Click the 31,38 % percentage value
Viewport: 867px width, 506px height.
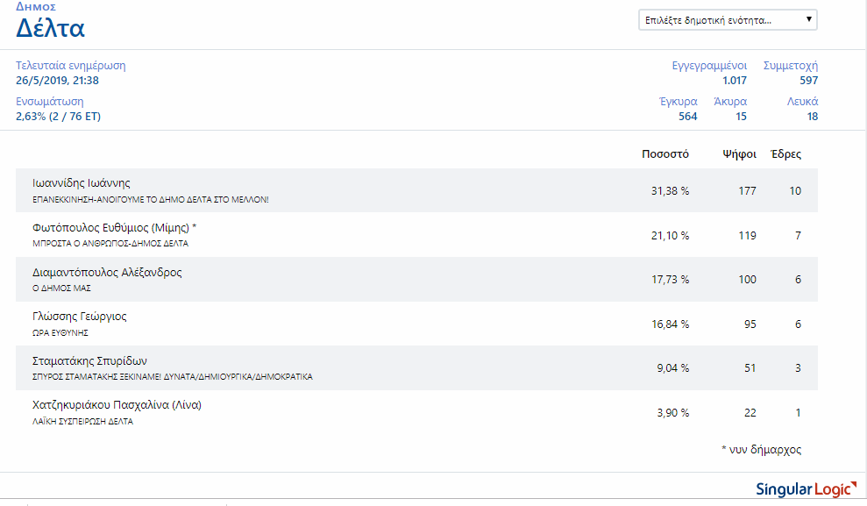(670, 191)
